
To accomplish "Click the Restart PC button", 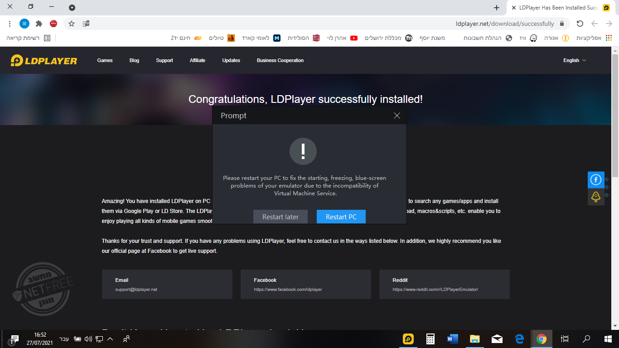I will [341, 217].
